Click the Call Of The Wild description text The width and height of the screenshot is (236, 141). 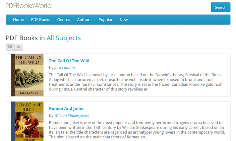pyautogui.click(x=136, y=82)
